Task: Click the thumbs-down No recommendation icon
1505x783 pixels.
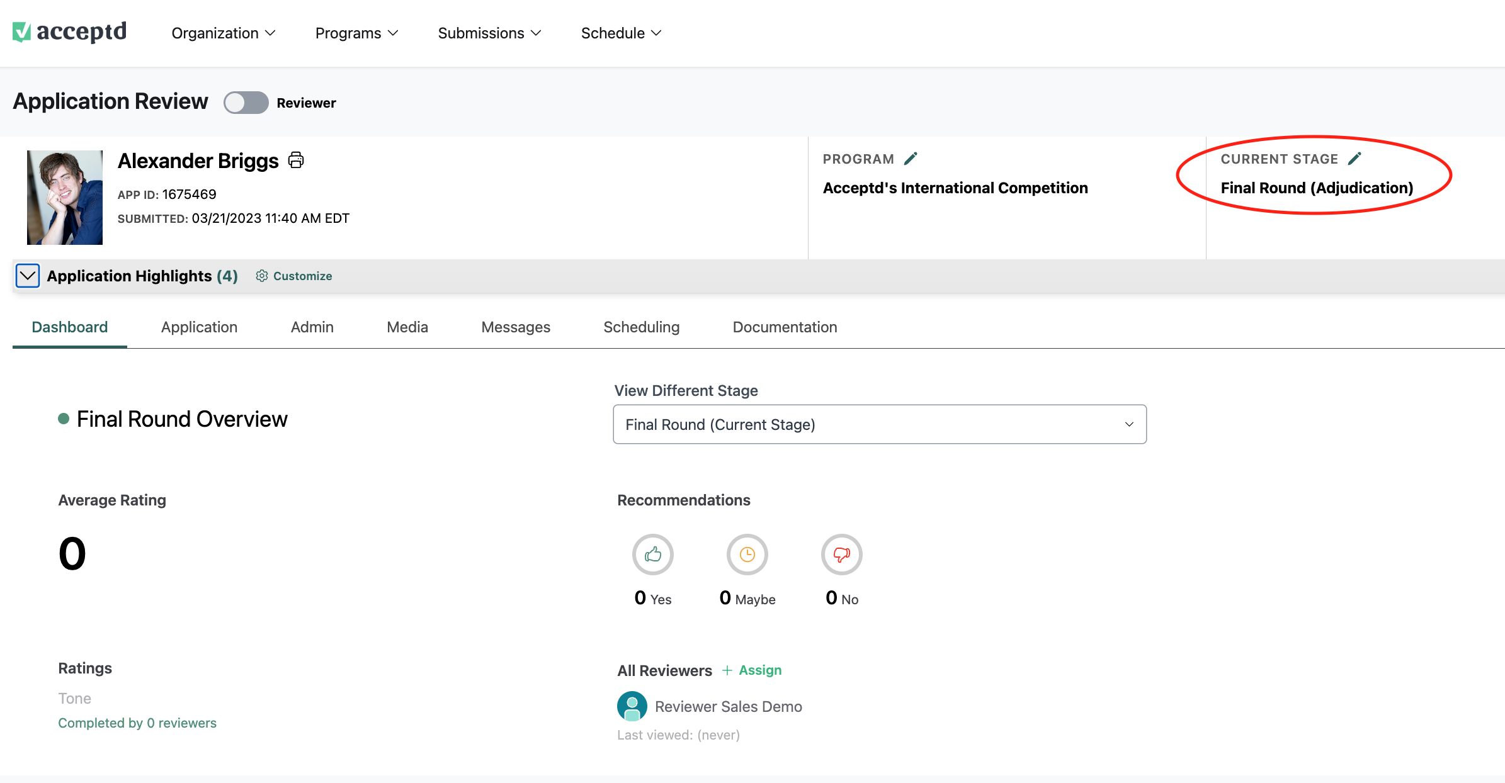Action: coord(842,555)
